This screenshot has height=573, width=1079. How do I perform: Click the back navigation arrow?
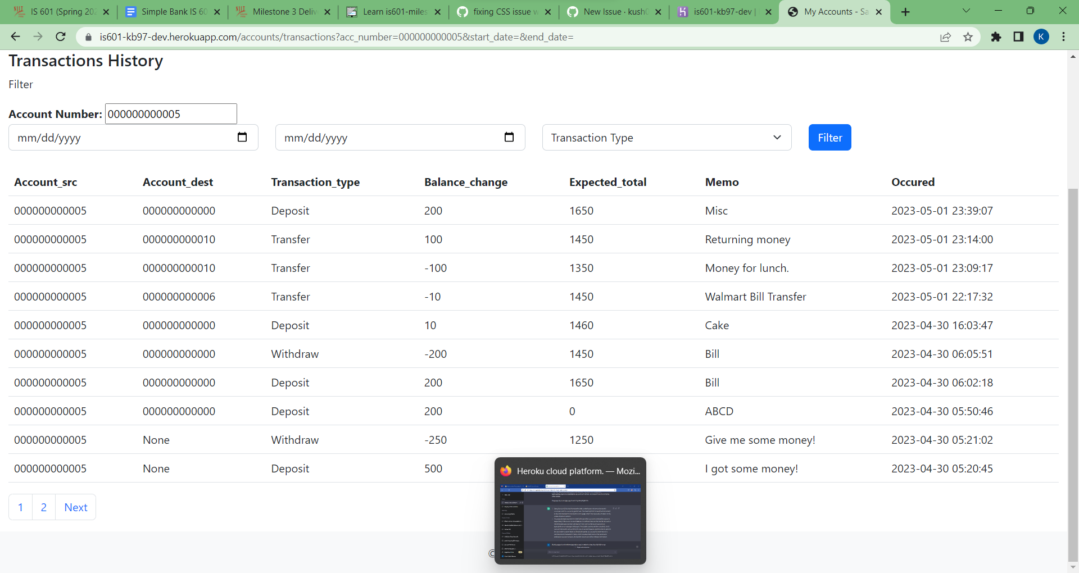tap(15, 37)
